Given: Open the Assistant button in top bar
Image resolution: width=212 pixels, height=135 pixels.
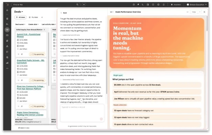Looking at the screenshot, I should [176, 5].
